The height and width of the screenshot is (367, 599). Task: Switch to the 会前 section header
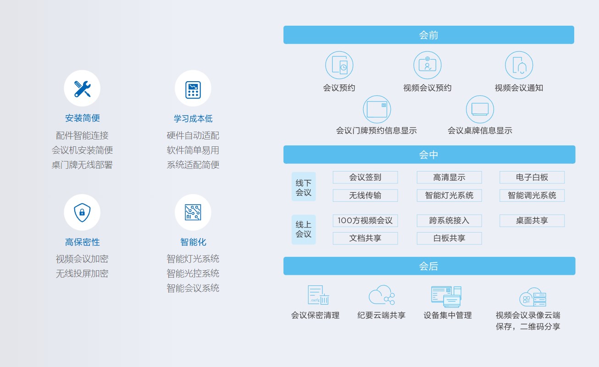coord(429,34)
